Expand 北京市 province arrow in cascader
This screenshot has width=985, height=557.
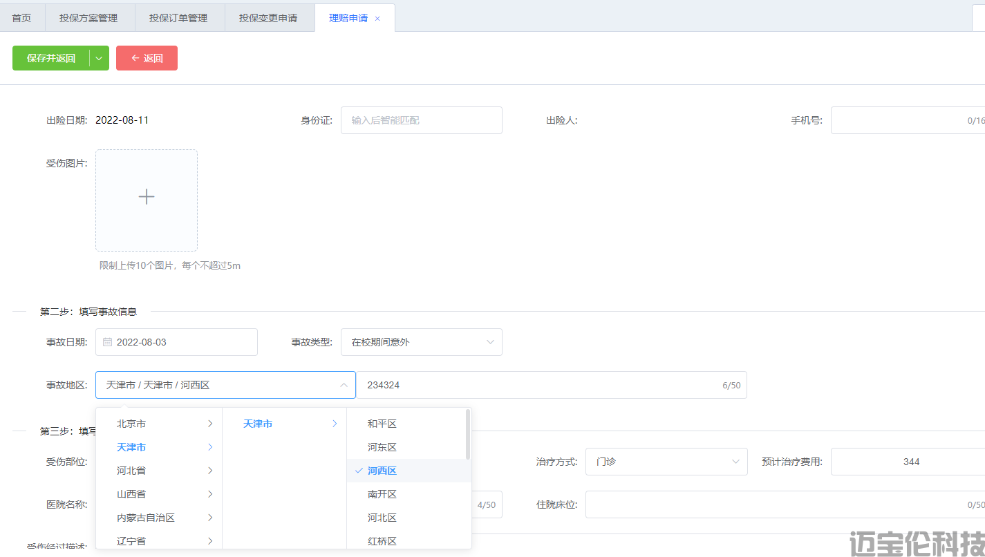[210, 424]
